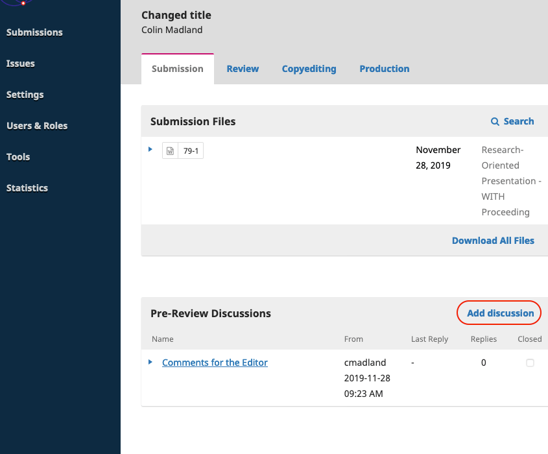The image size is (548, 454).
Task: Click the Add discussion link
Action: [x=500, y=313]
